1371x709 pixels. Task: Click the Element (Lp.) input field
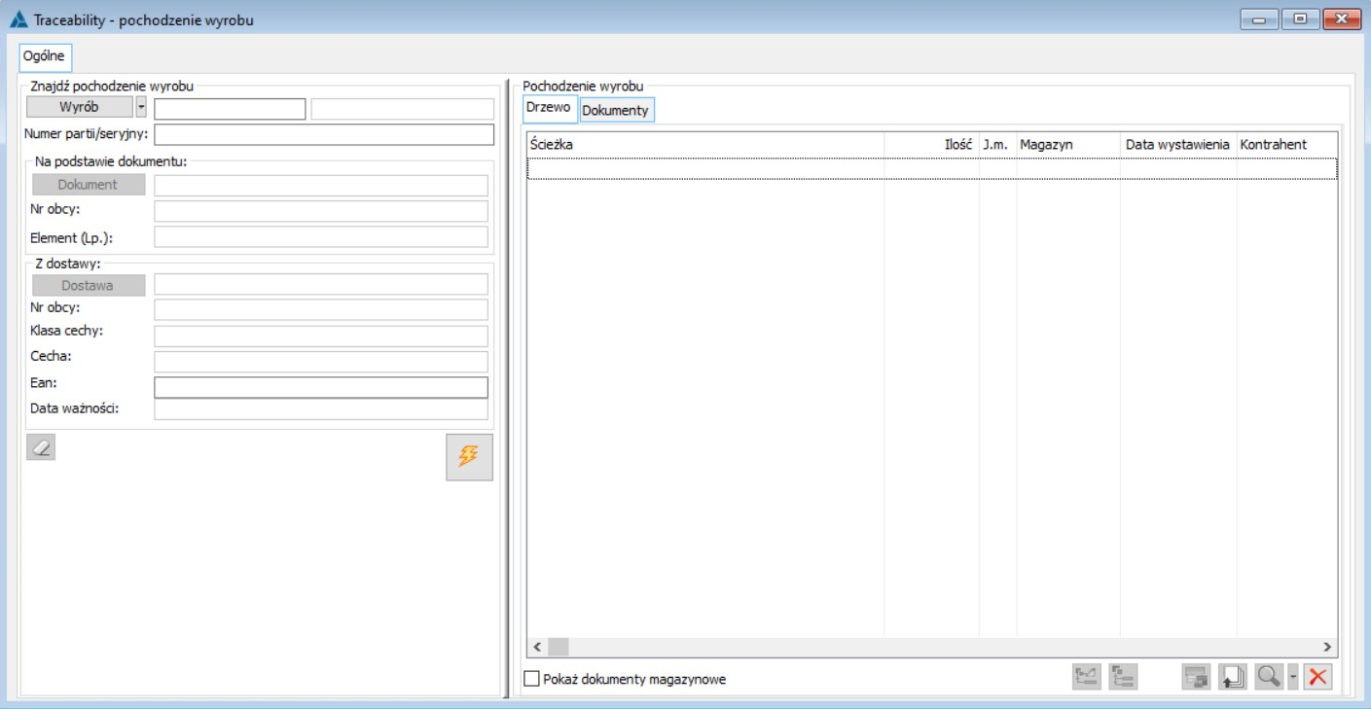[x=321, y=236]
